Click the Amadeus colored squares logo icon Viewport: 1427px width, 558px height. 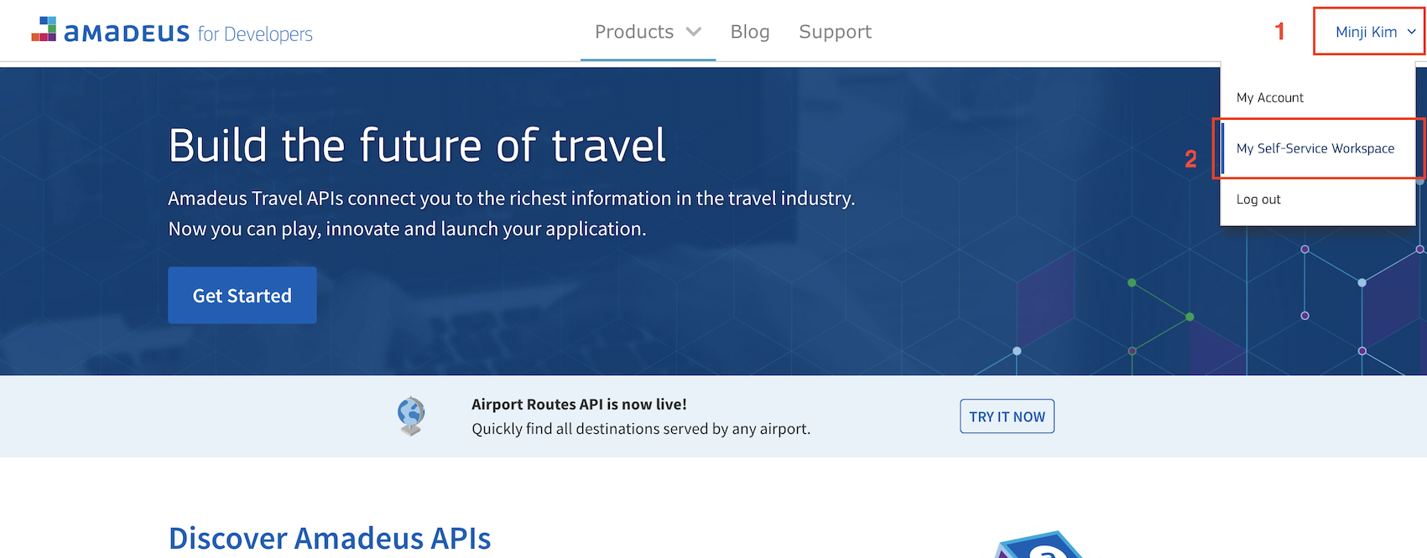[x=44, y=28]
